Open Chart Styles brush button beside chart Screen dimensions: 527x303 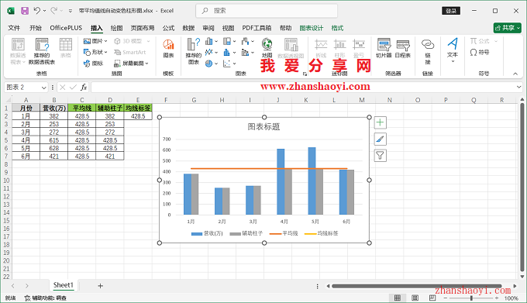380,139
